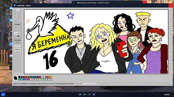174x97 pixels.
Task: Pick the yellow swatch in top row
Action: coord(51,77)
